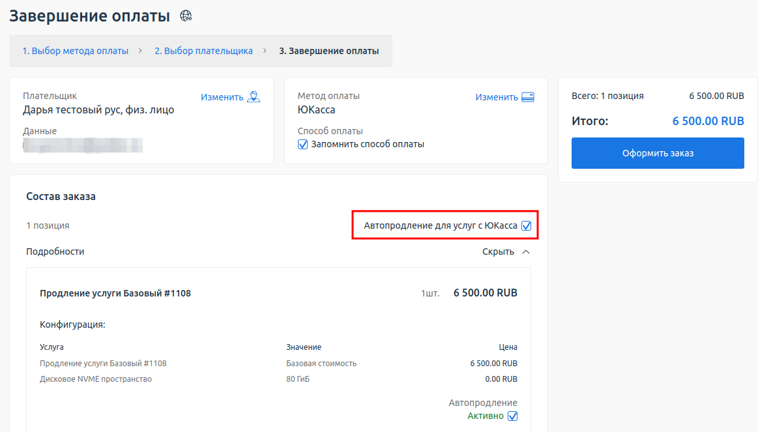Click the payer person icon
Viewport: 758px width, 432px height.
(254, 96)
